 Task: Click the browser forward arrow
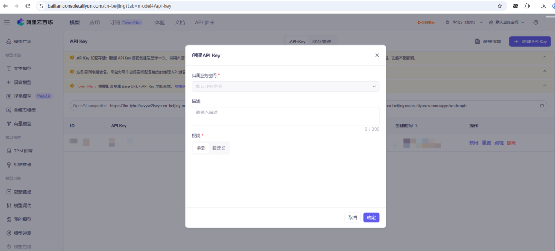pos(17,6)
